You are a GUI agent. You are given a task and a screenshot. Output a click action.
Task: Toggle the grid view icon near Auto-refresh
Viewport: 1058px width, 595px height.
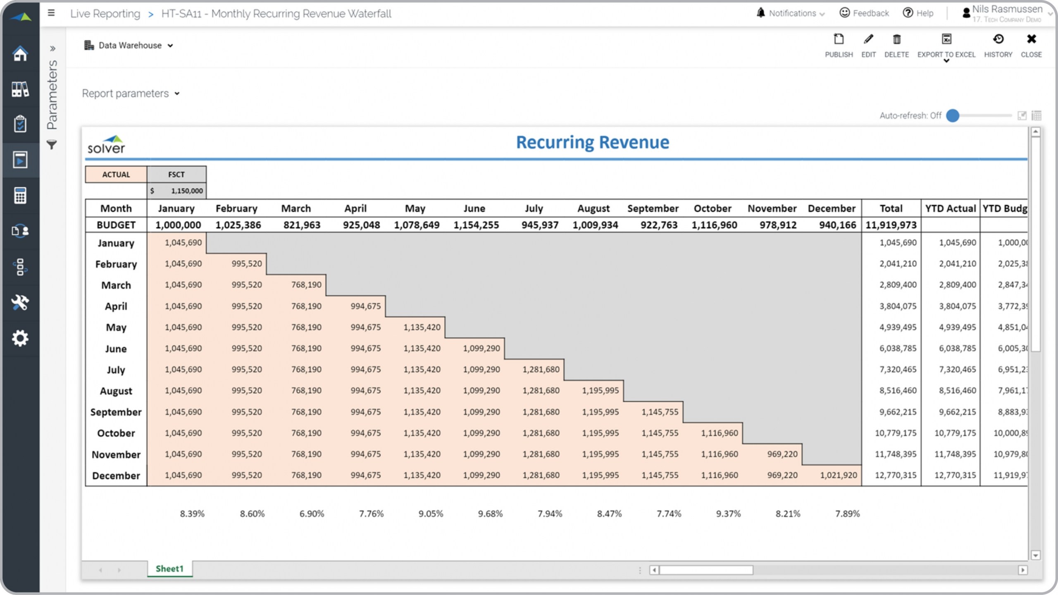[x=1036, y=116]
